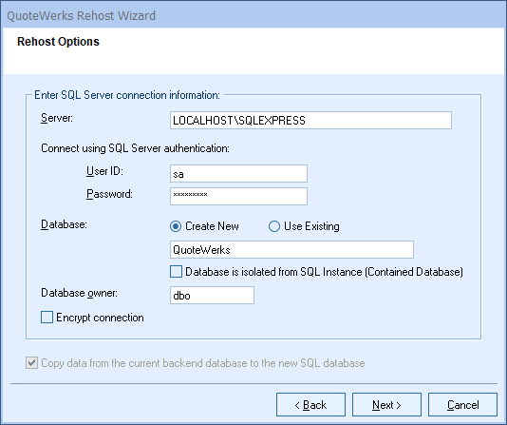Cancel the Rehost Wizard

click(x=462, y=405)
